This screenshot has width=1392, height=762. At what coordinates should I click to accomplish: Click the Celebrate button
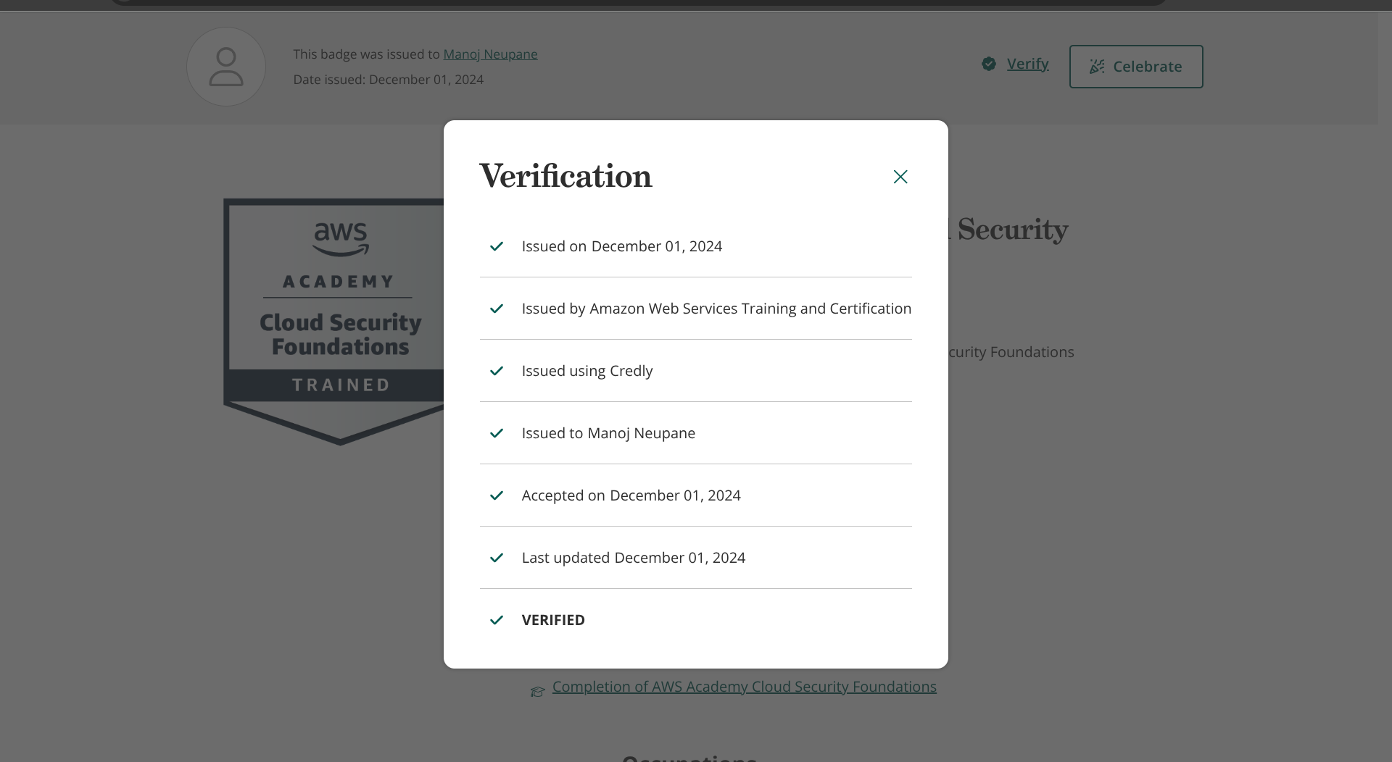[1136, 67]
